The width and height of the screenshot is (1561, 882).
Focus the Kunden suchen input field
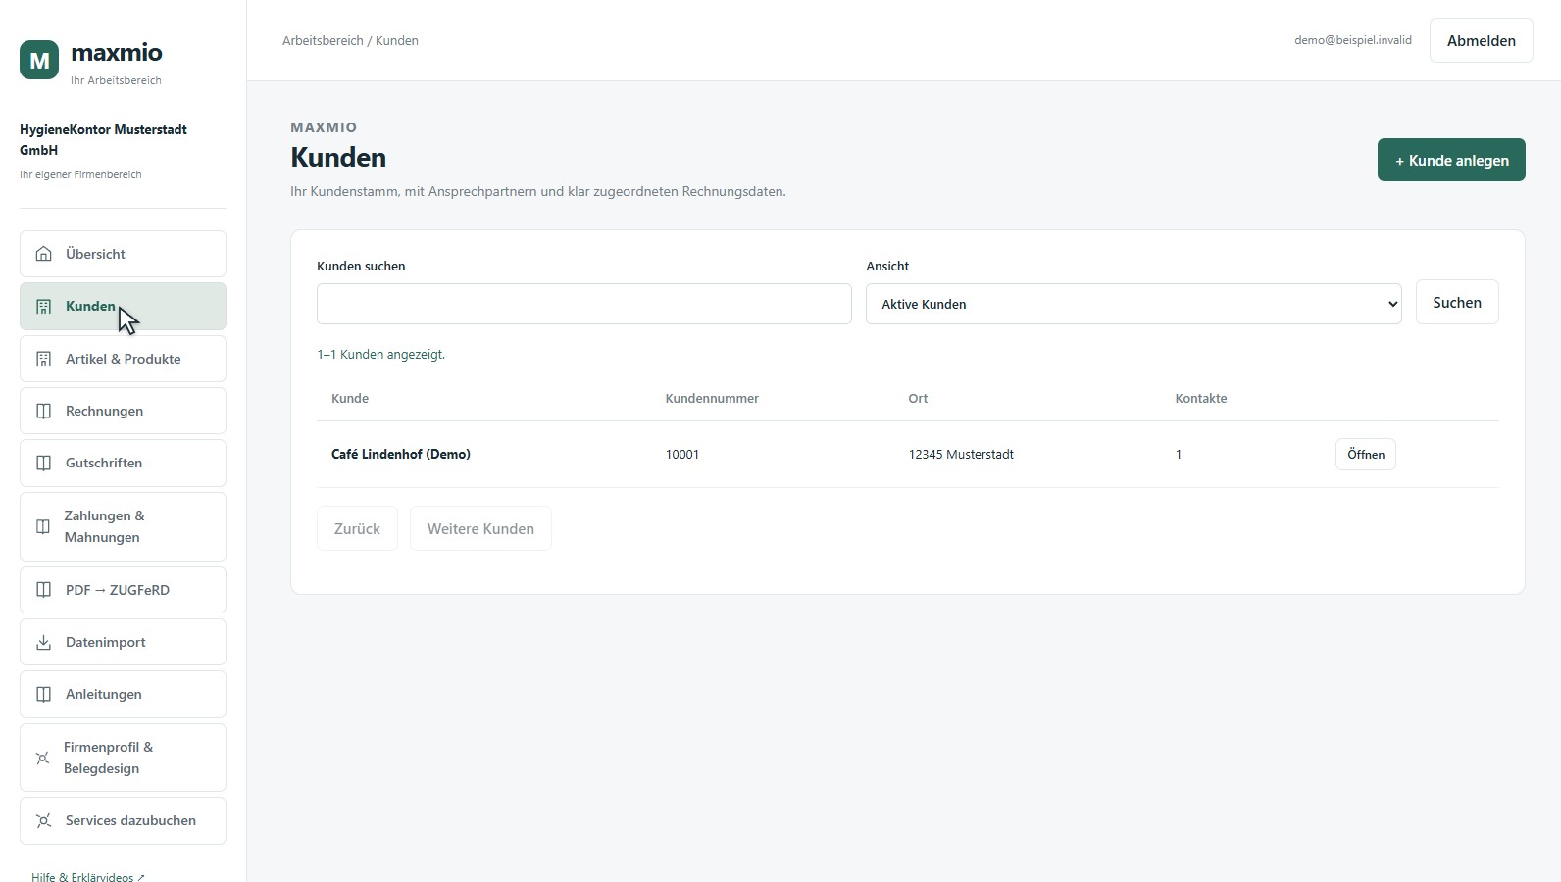pos(583,304)
